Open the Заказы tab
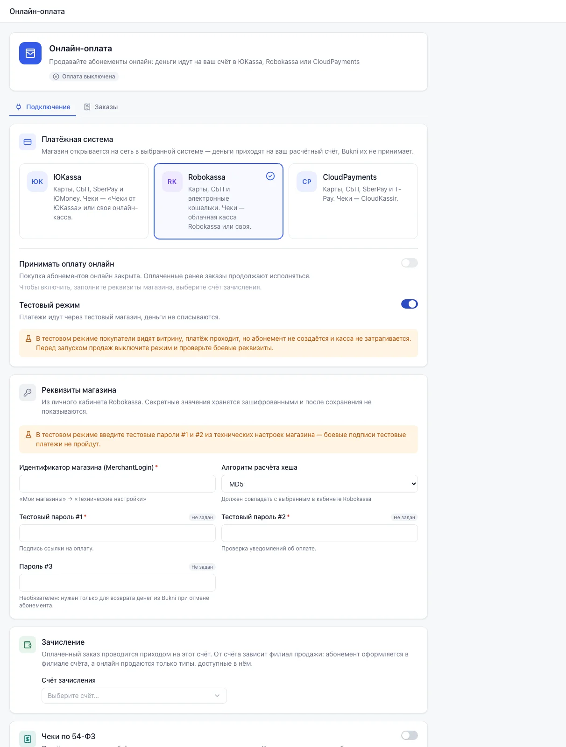This screenshot has width=566, height=747. click(101, 107)
